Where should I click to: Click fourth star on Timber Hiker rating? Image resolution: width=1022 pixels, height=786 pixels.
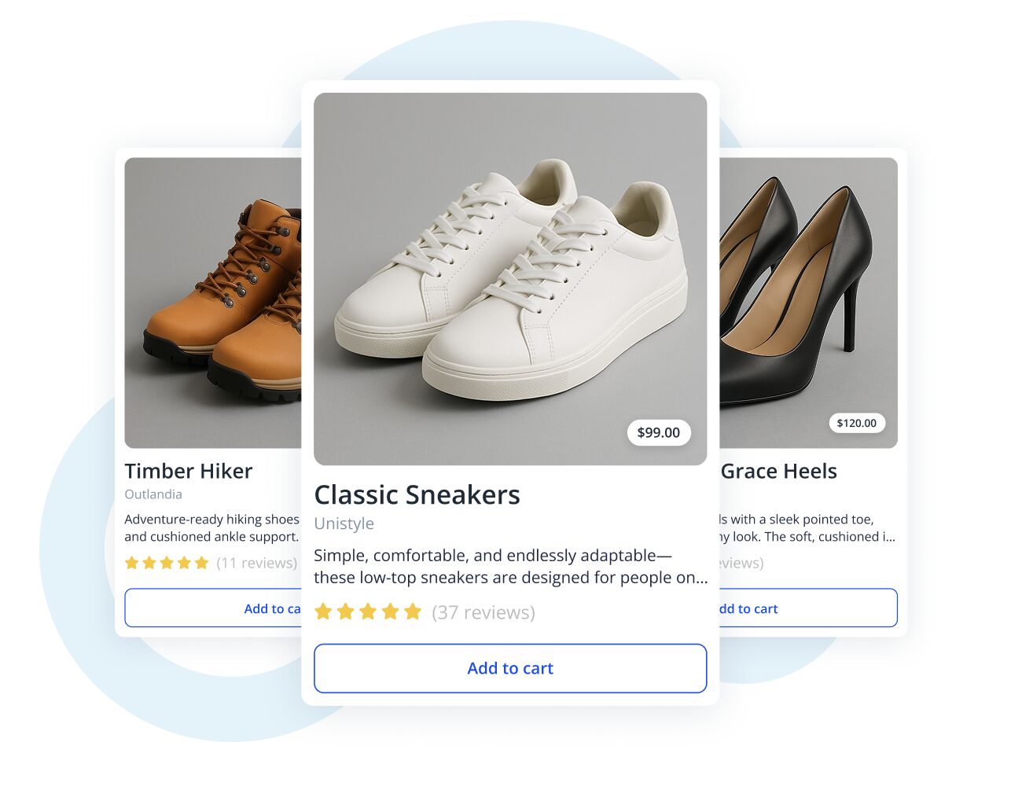coord(184,563)
